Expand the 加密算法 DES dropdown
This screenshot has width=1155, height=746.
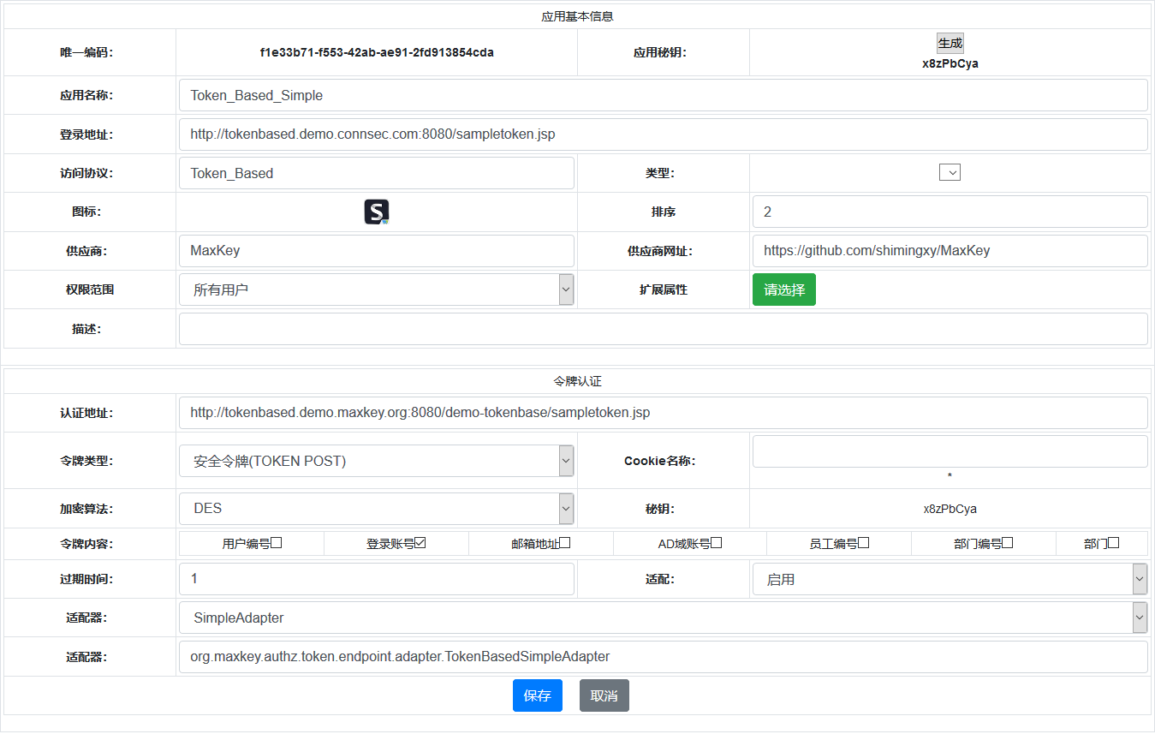377,508
